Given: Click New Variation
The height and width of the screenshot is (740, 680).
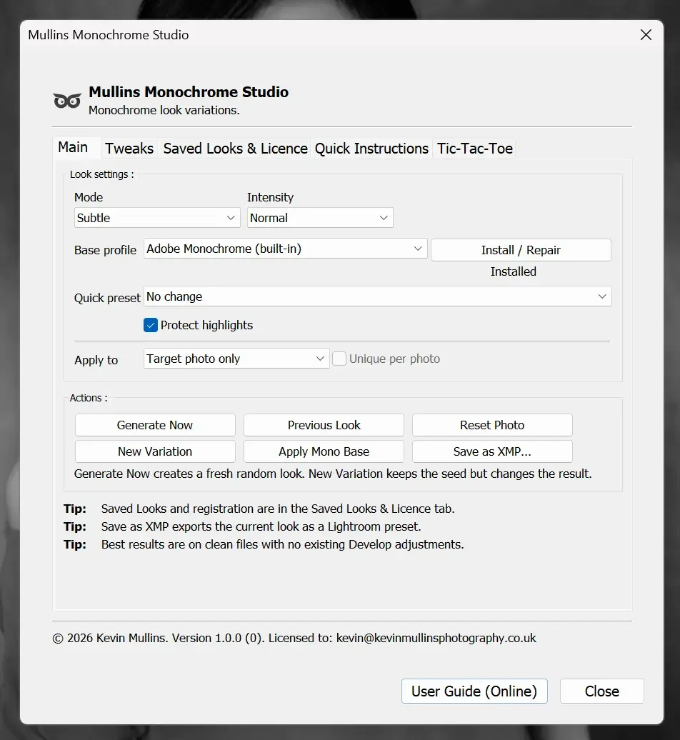Looking at the screenshot, I should point(154,451).
